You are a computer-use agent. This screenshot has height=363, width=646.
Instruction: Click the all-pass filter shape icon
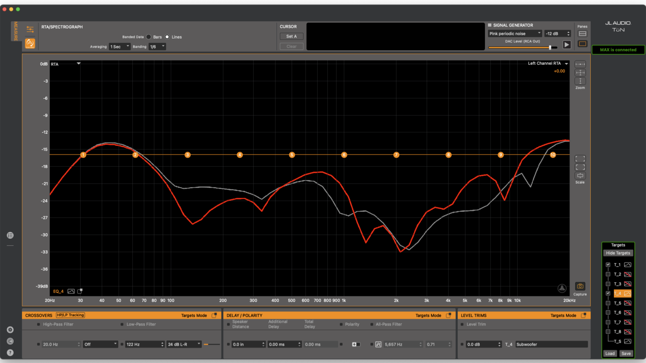tap(379, 345)
